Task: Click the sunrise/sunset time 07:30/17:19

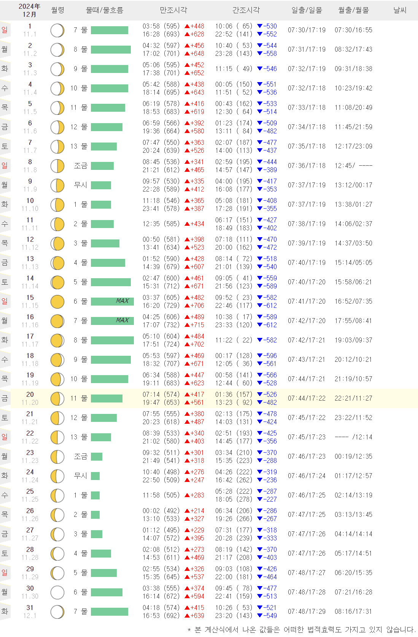Action: coord(307,30)
